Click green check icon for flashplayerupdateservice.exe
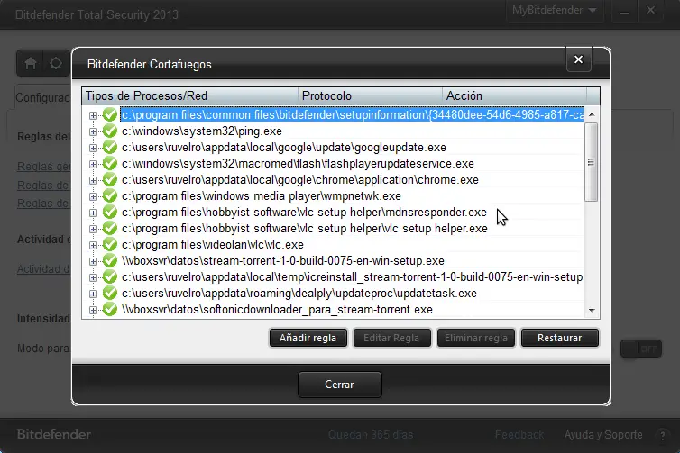 110,163
